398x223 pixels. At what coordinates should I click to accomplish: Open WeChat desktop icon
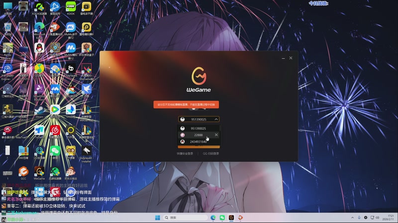pos(55,153)
